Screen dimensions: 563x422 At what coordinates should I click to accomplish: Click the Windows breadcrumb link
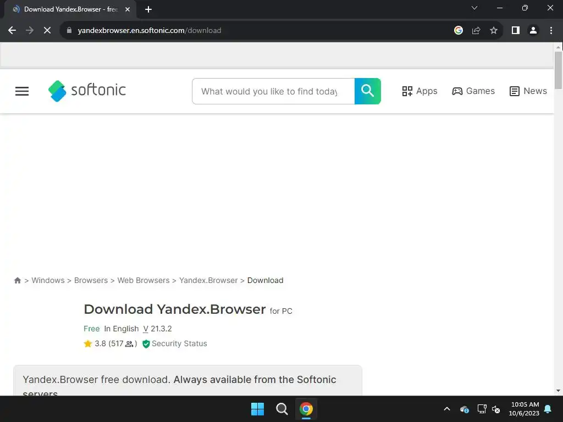[x=48, y=280]
